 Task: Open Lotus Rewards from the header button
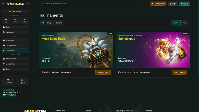(x=158, y=4)
